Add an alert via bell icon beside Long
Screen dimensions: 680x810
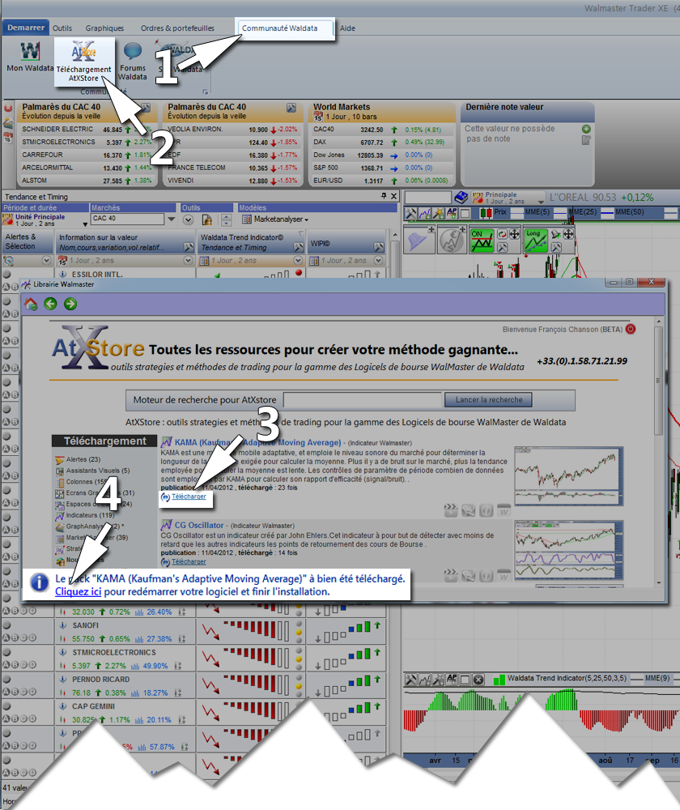click(555, 234)
